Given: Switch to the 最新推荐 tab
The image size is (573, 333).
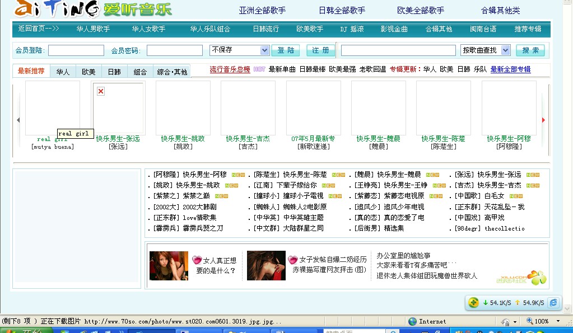Looking at the screenshot, I should pyautogui.click(x=31, y=71).
